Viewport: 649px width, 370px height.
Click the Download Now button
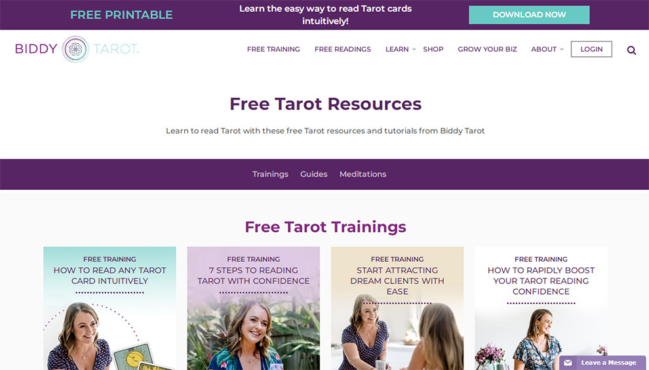click(529, 15)
